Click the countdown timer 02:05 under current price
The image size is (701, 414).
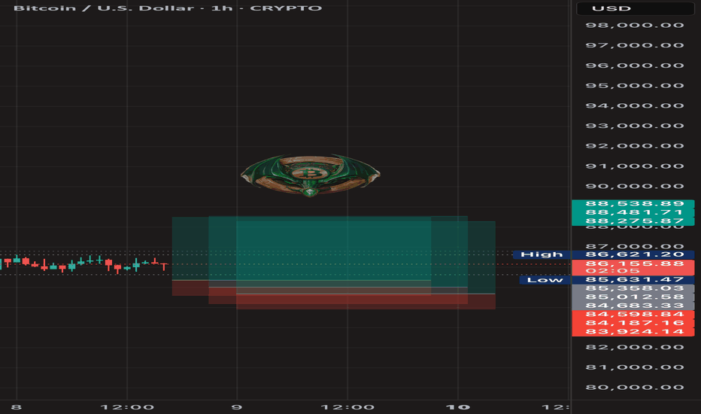pyautogui.click(x=612, y=271)
